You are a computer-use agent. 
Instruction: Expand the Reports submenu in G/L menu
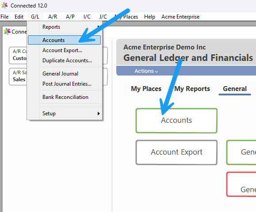pyautogui.click(x=64, y=27)
